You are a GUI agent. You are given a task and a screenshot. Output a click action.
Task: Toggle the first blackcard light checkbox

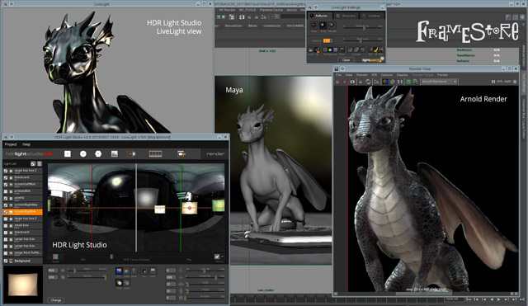coord(6,177)
